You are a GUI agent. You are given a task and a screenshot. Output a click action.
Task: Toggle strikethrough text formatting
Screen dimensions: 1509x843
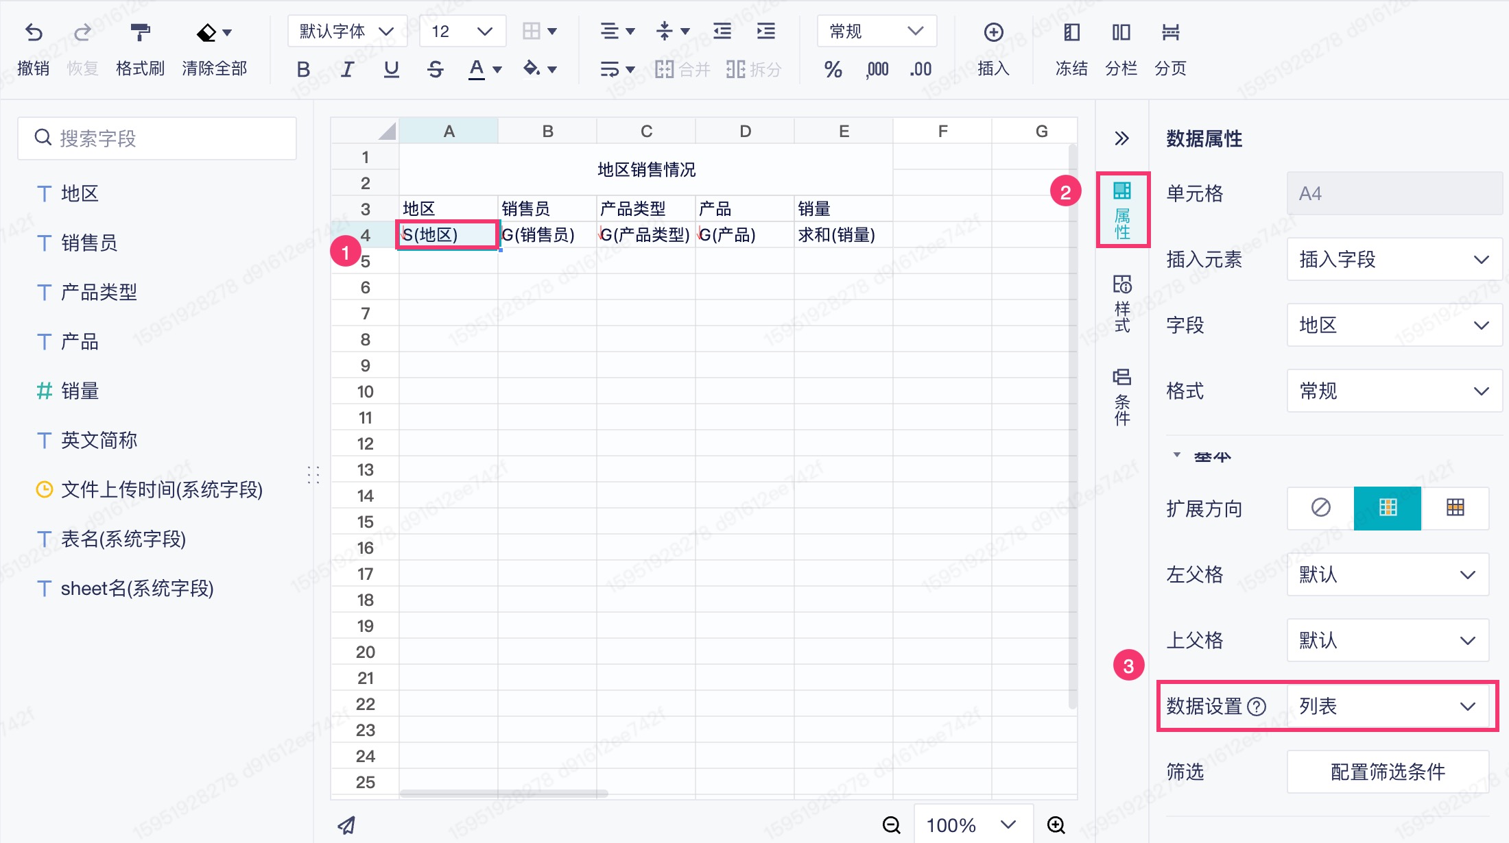435,69
